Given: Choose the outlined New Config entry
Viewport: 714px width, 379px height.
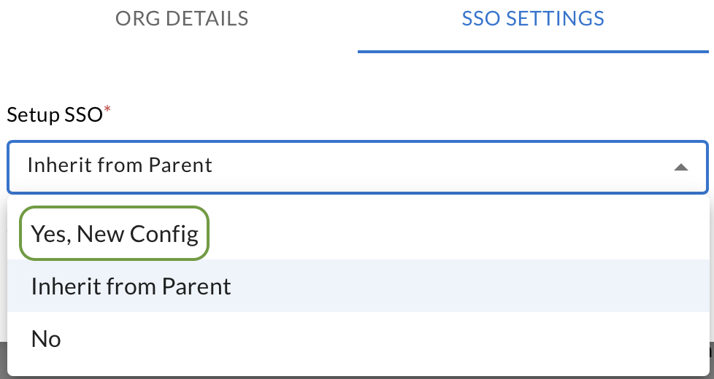Looking at the screenshot, I should [x=115, y=234].
